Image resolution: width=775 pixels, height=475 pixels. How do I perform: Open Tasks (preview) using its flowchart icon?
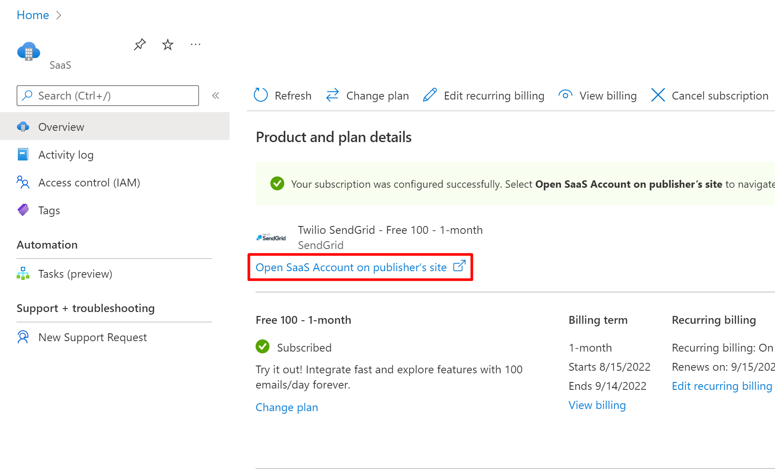point(23,273)
